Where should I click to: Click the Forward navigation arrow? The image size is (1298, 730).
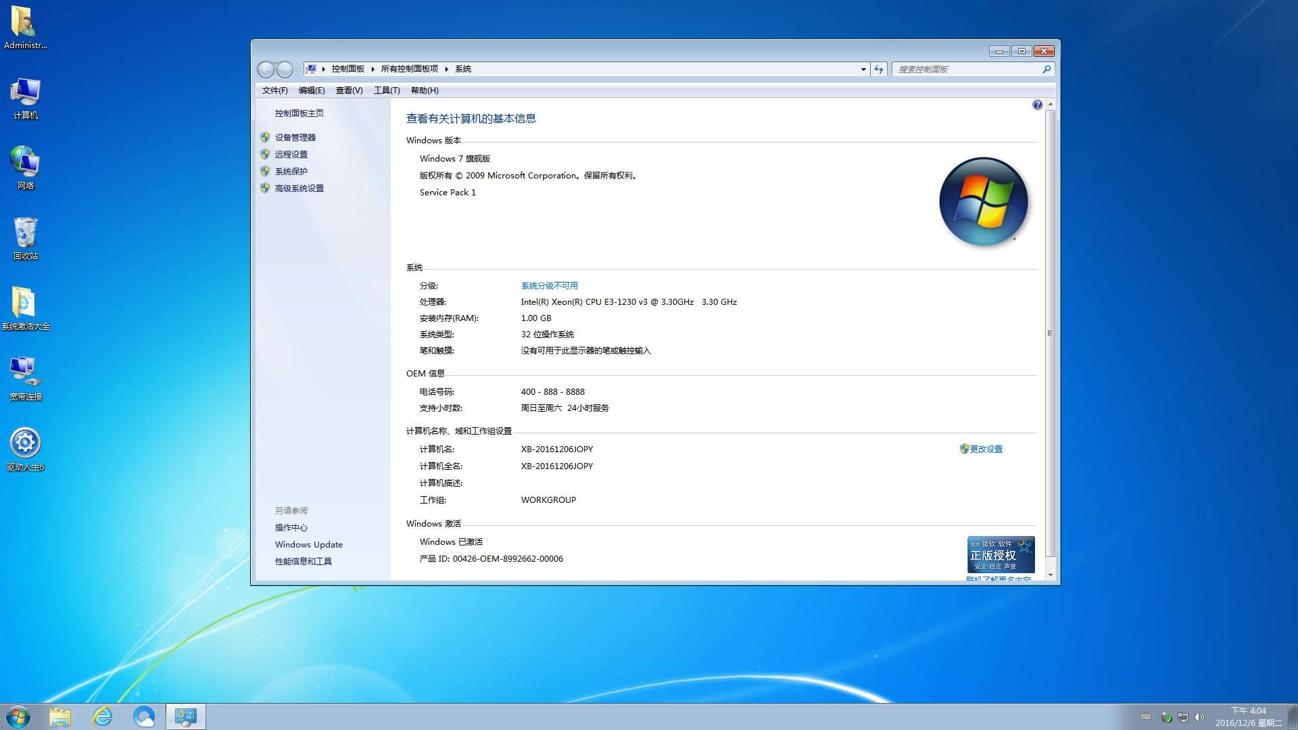pos(284,69)
